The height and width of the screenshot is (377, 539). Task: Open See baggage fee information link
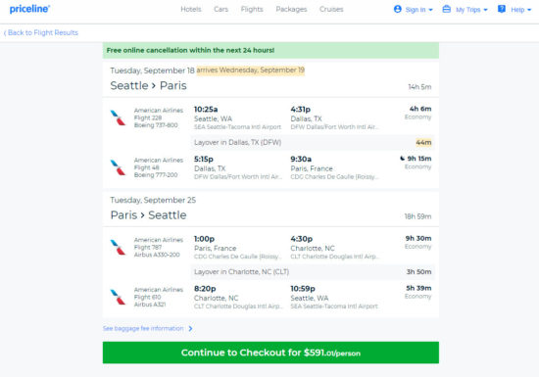147,329
